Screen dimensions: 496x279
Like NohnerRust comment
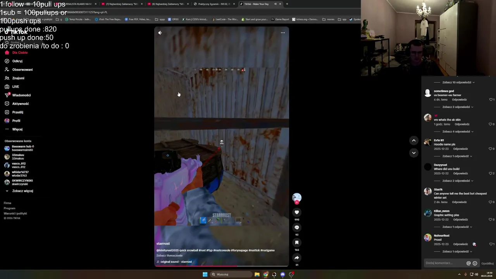[491, 244]
